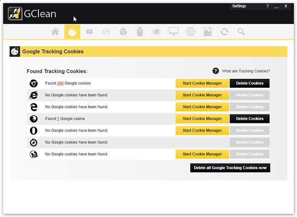Open the magnifier search toolbar icon

pyautogui.click(x=241, y=32)
